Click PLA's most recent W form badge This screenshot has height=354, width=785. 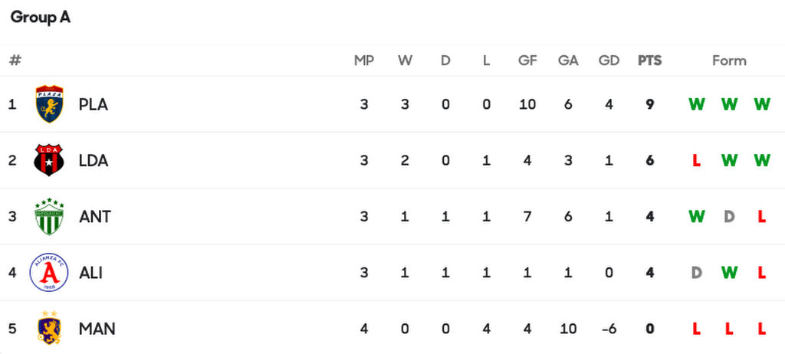[761, 104]
